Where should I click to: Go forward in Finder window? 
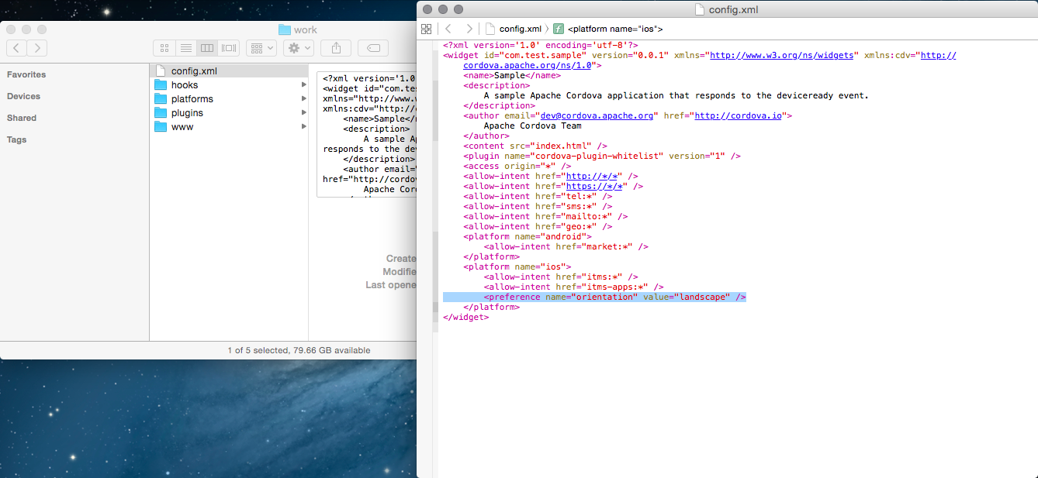[x=36, y=48]
